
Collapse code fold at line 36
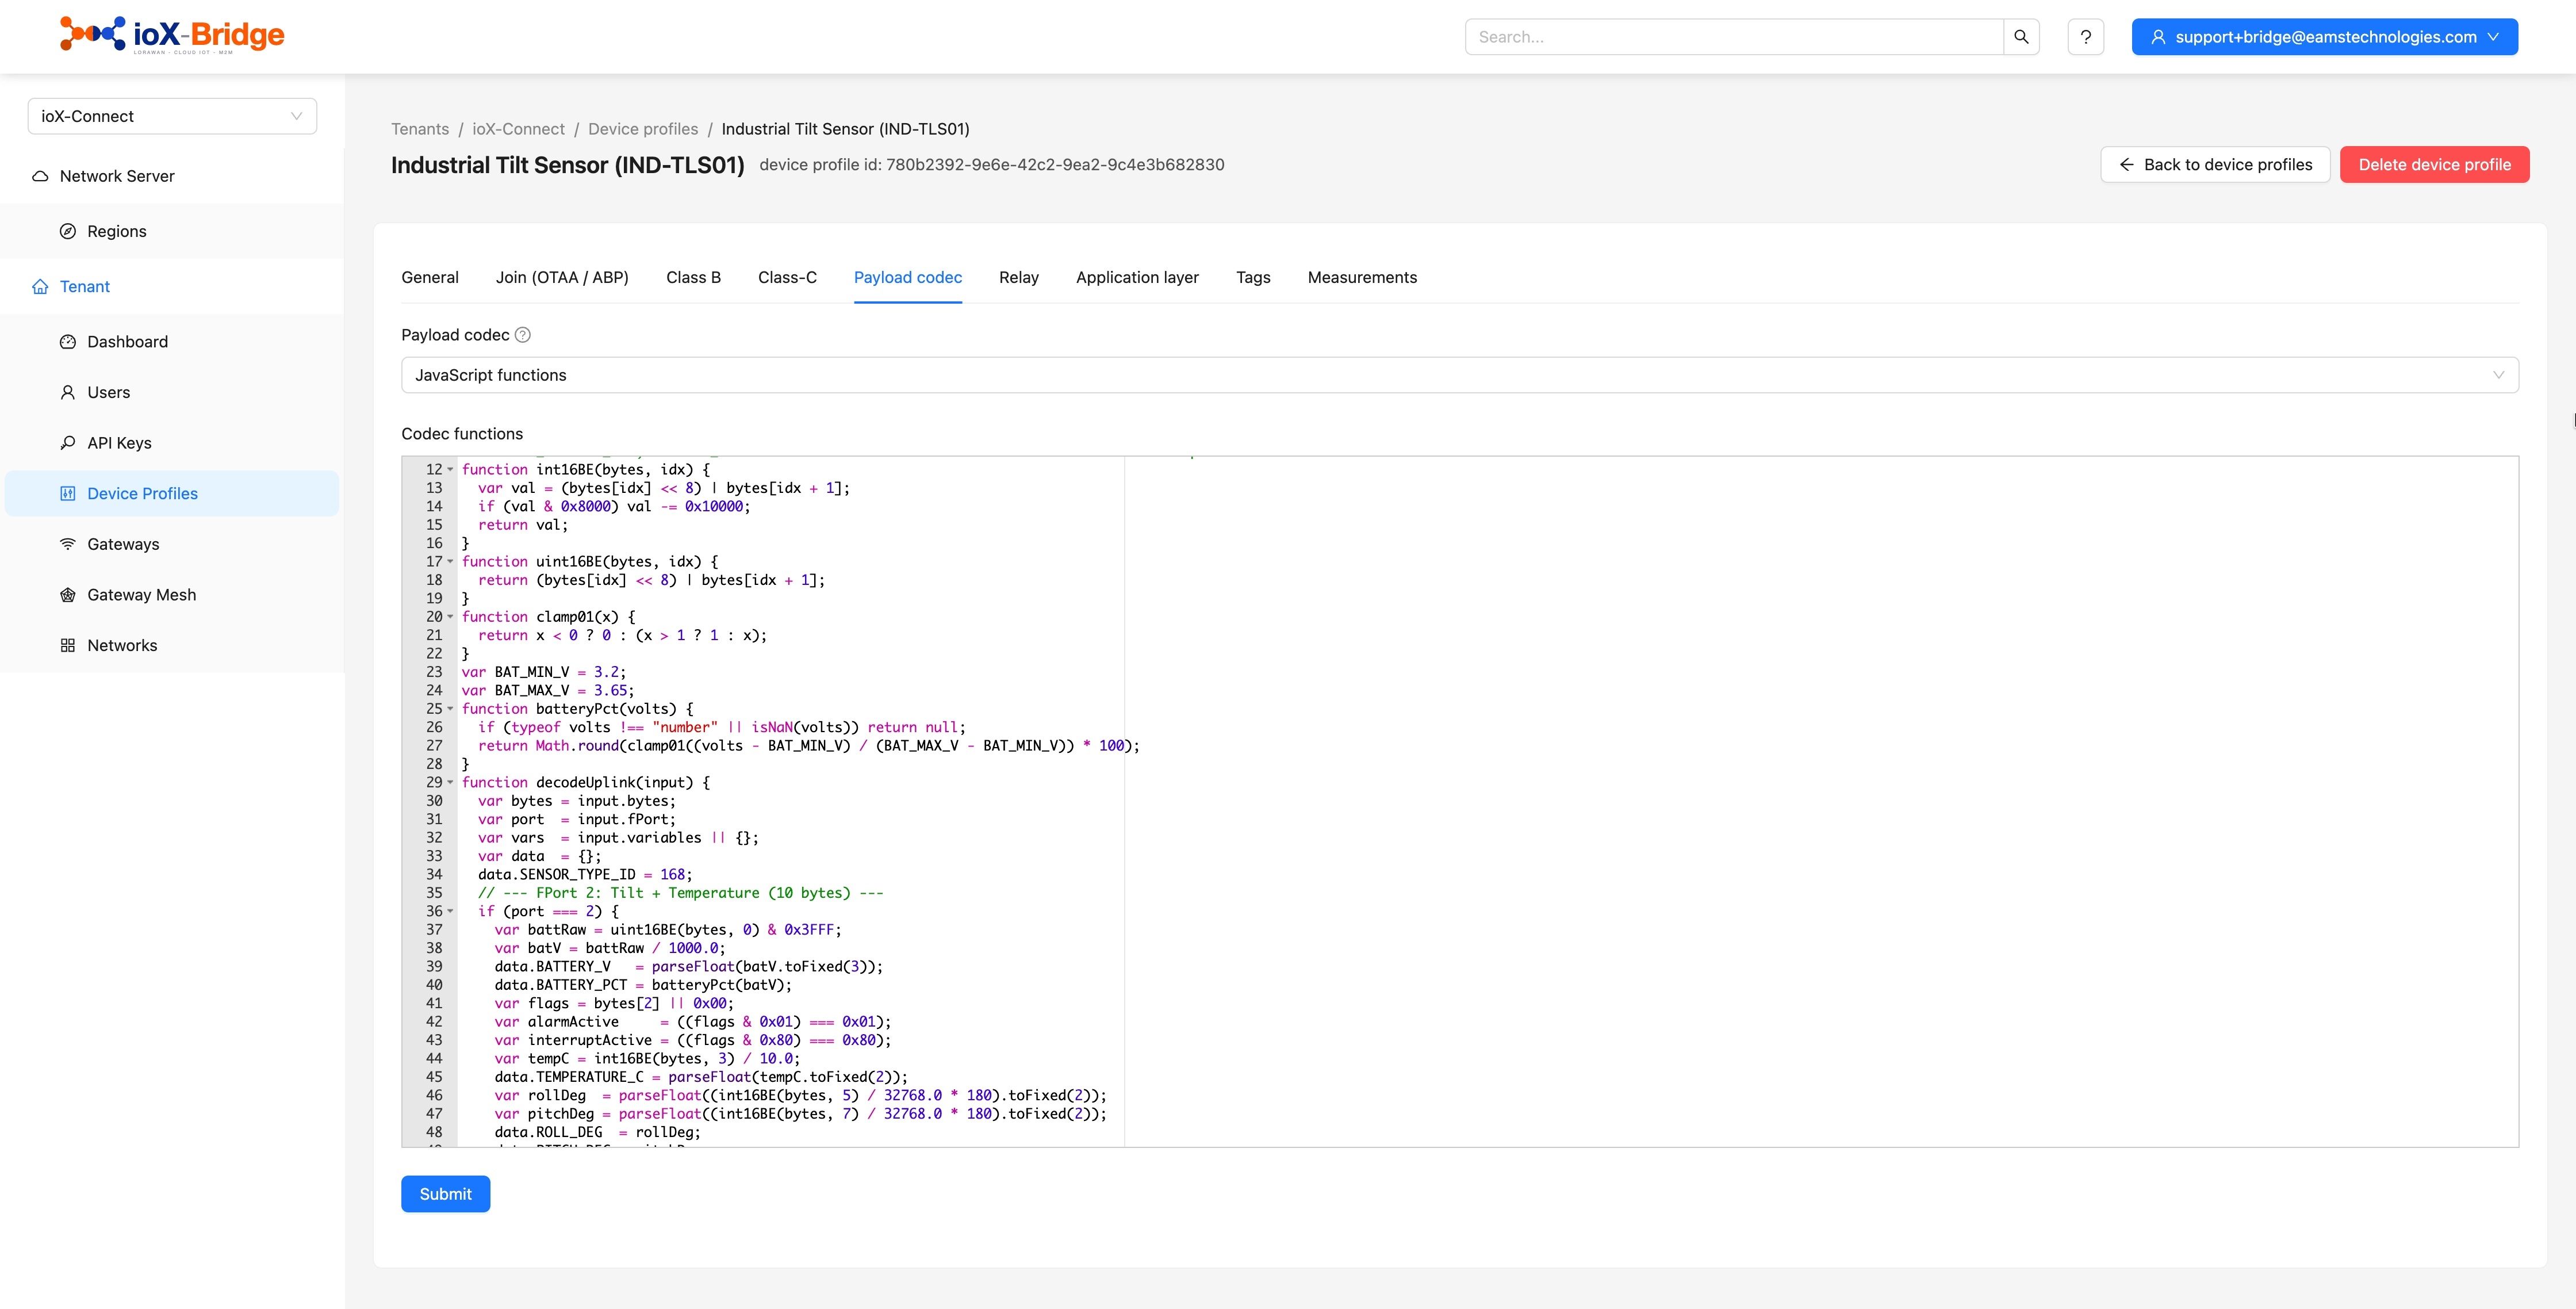tap(450, 912)
